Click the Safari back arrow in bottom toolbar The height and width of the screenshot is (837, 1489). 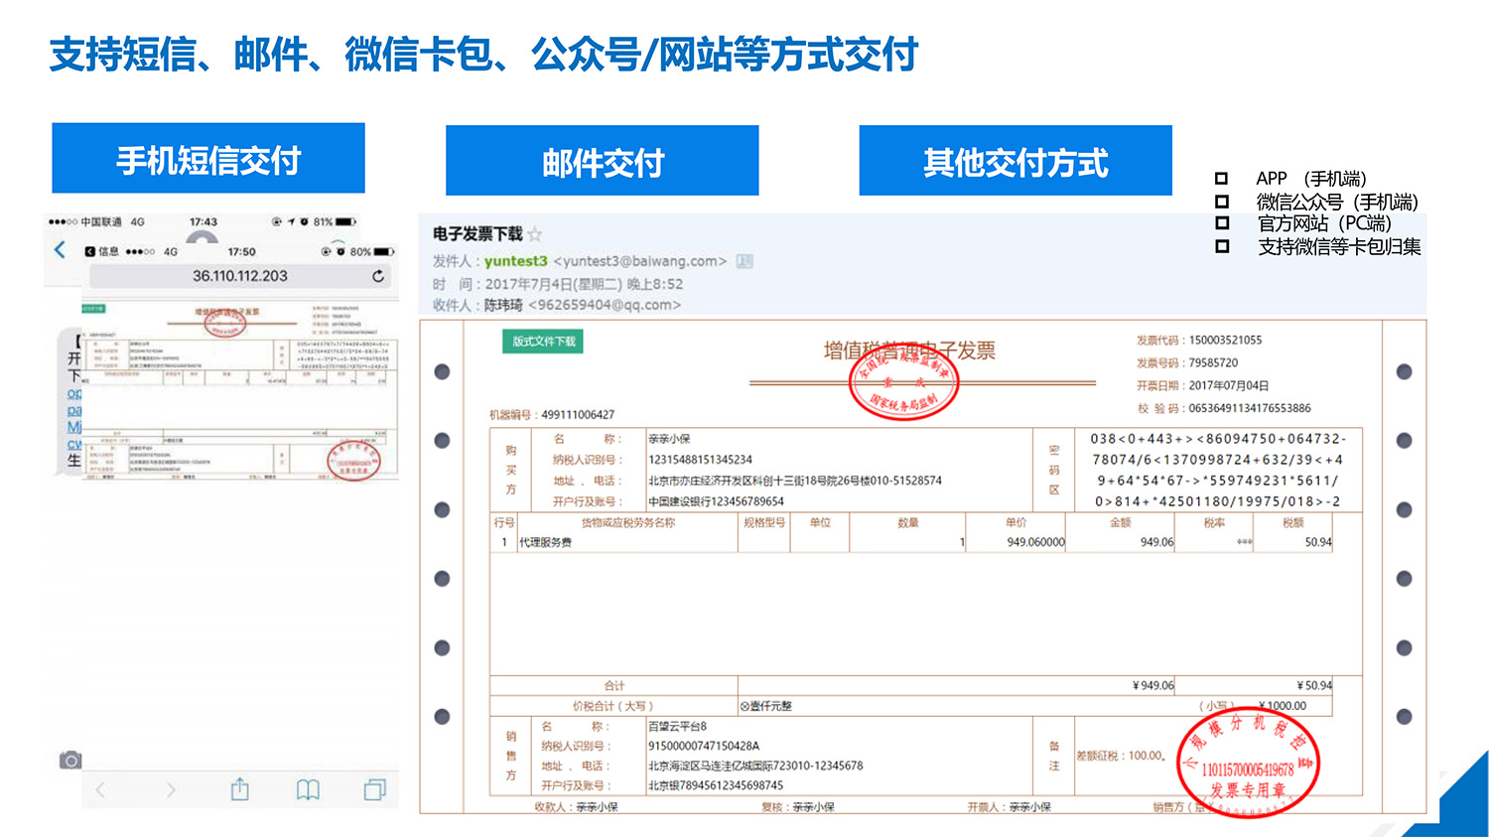[x=100, y=790]
